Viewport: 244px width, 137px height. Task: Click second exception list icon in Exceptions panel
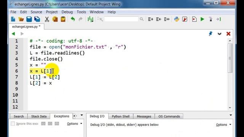(50, 124)
